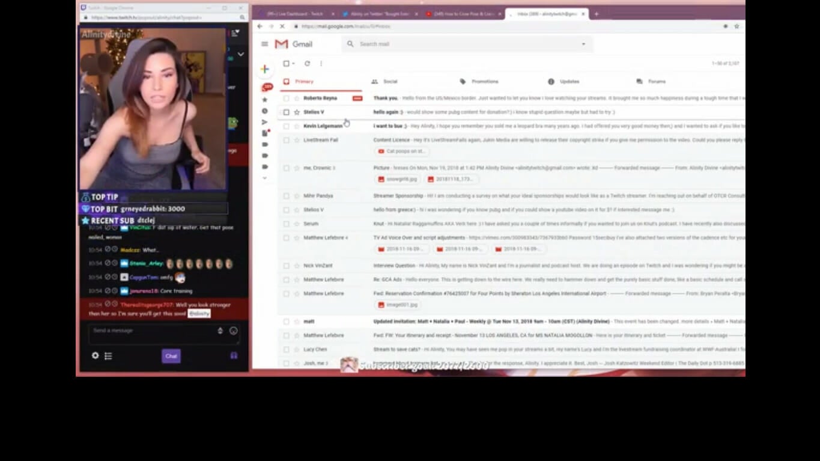The image size is (820, 461).
Task: Collapse the Twitch chat leaderboard chevron
Action: (x=241, y=54)
